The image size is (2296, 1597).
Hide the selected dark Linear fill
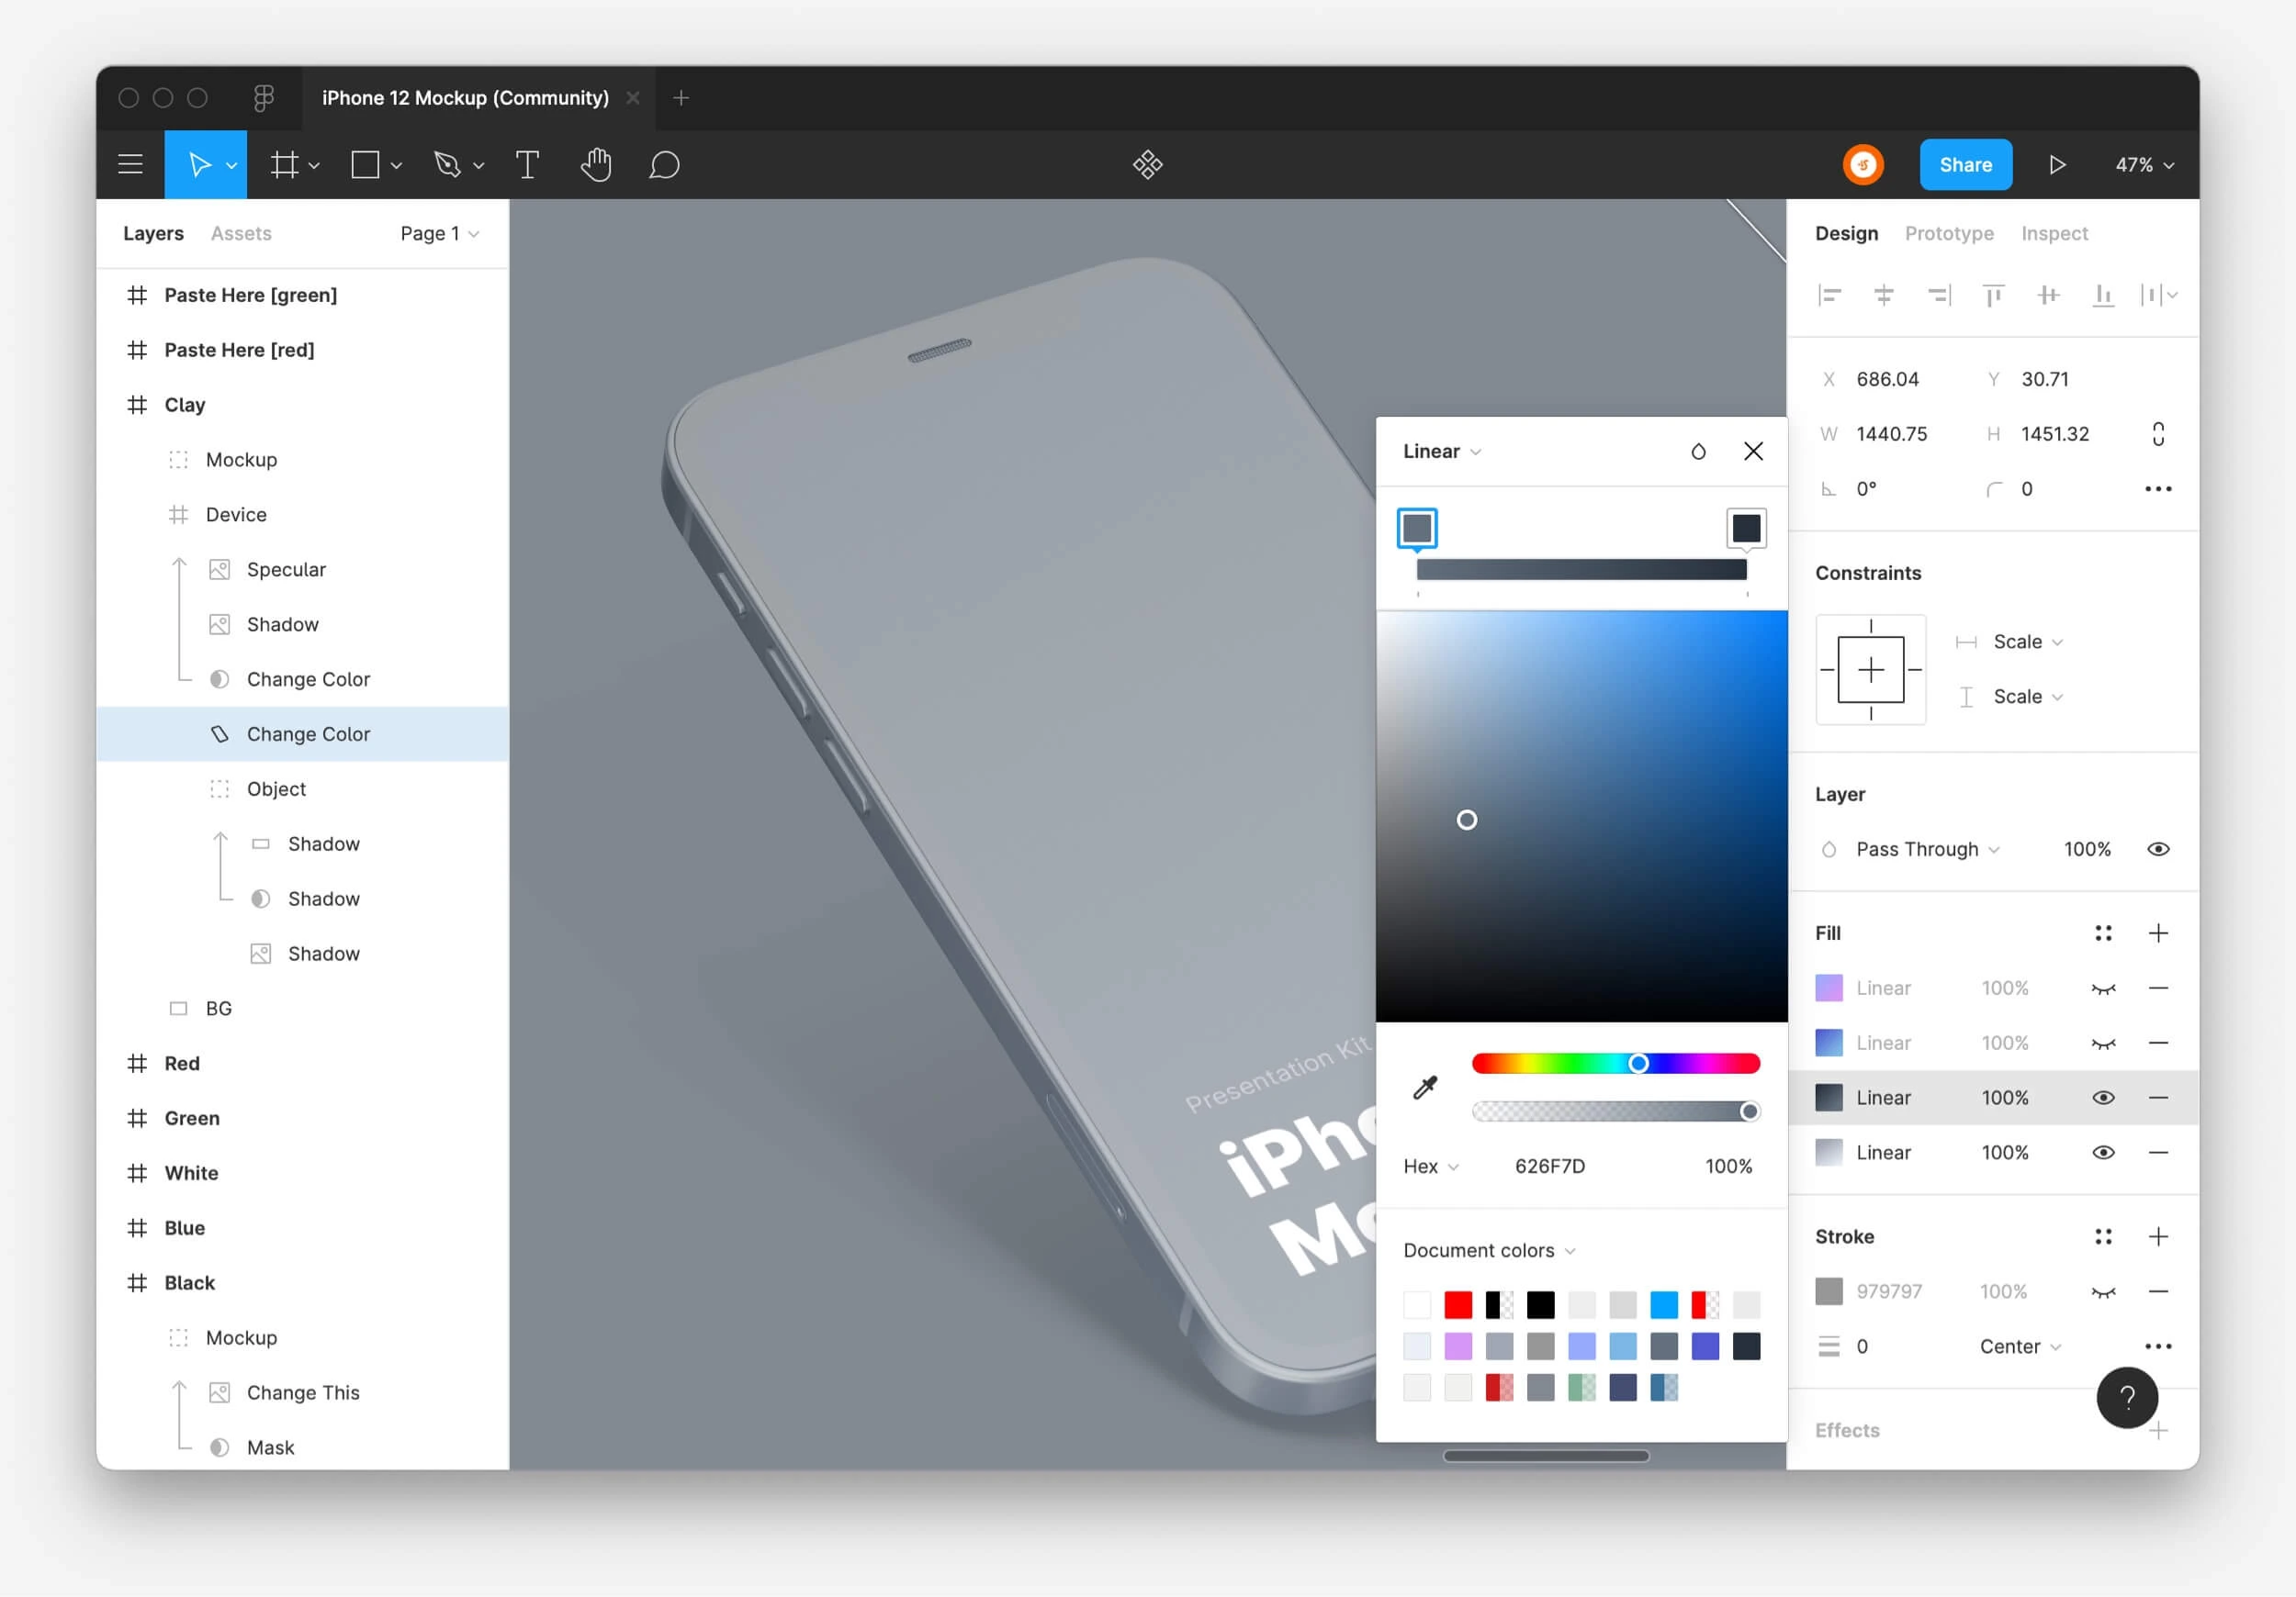coord(2103,1099)
